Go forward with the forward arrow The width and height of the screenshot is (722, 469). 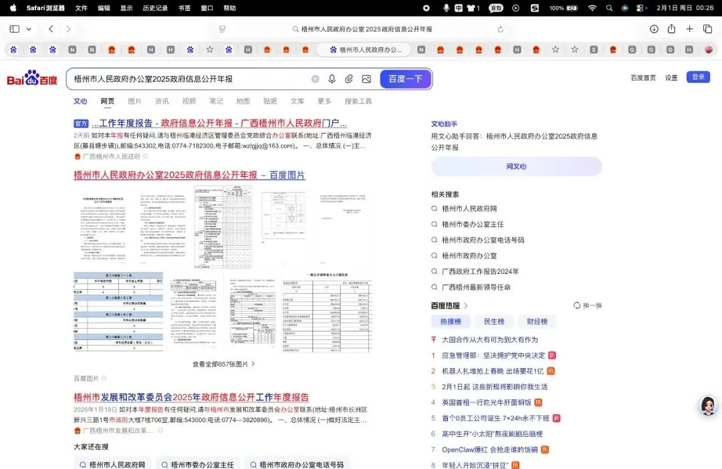(68, 29)
